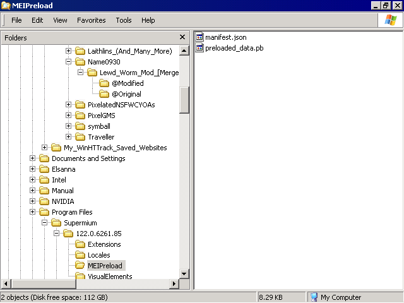Collapse the 122.0.6261.85 folder
The image size is (404, 303).
click(56, 234)
